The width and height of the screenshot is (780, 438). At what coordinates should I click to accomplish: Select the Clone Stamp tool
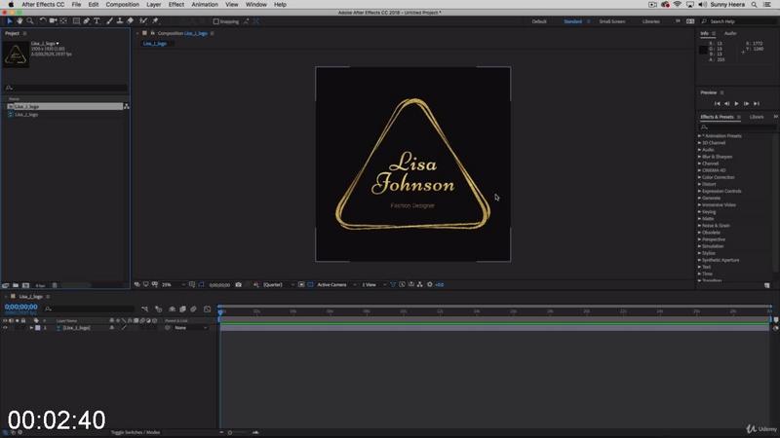[x=120, y=20]
